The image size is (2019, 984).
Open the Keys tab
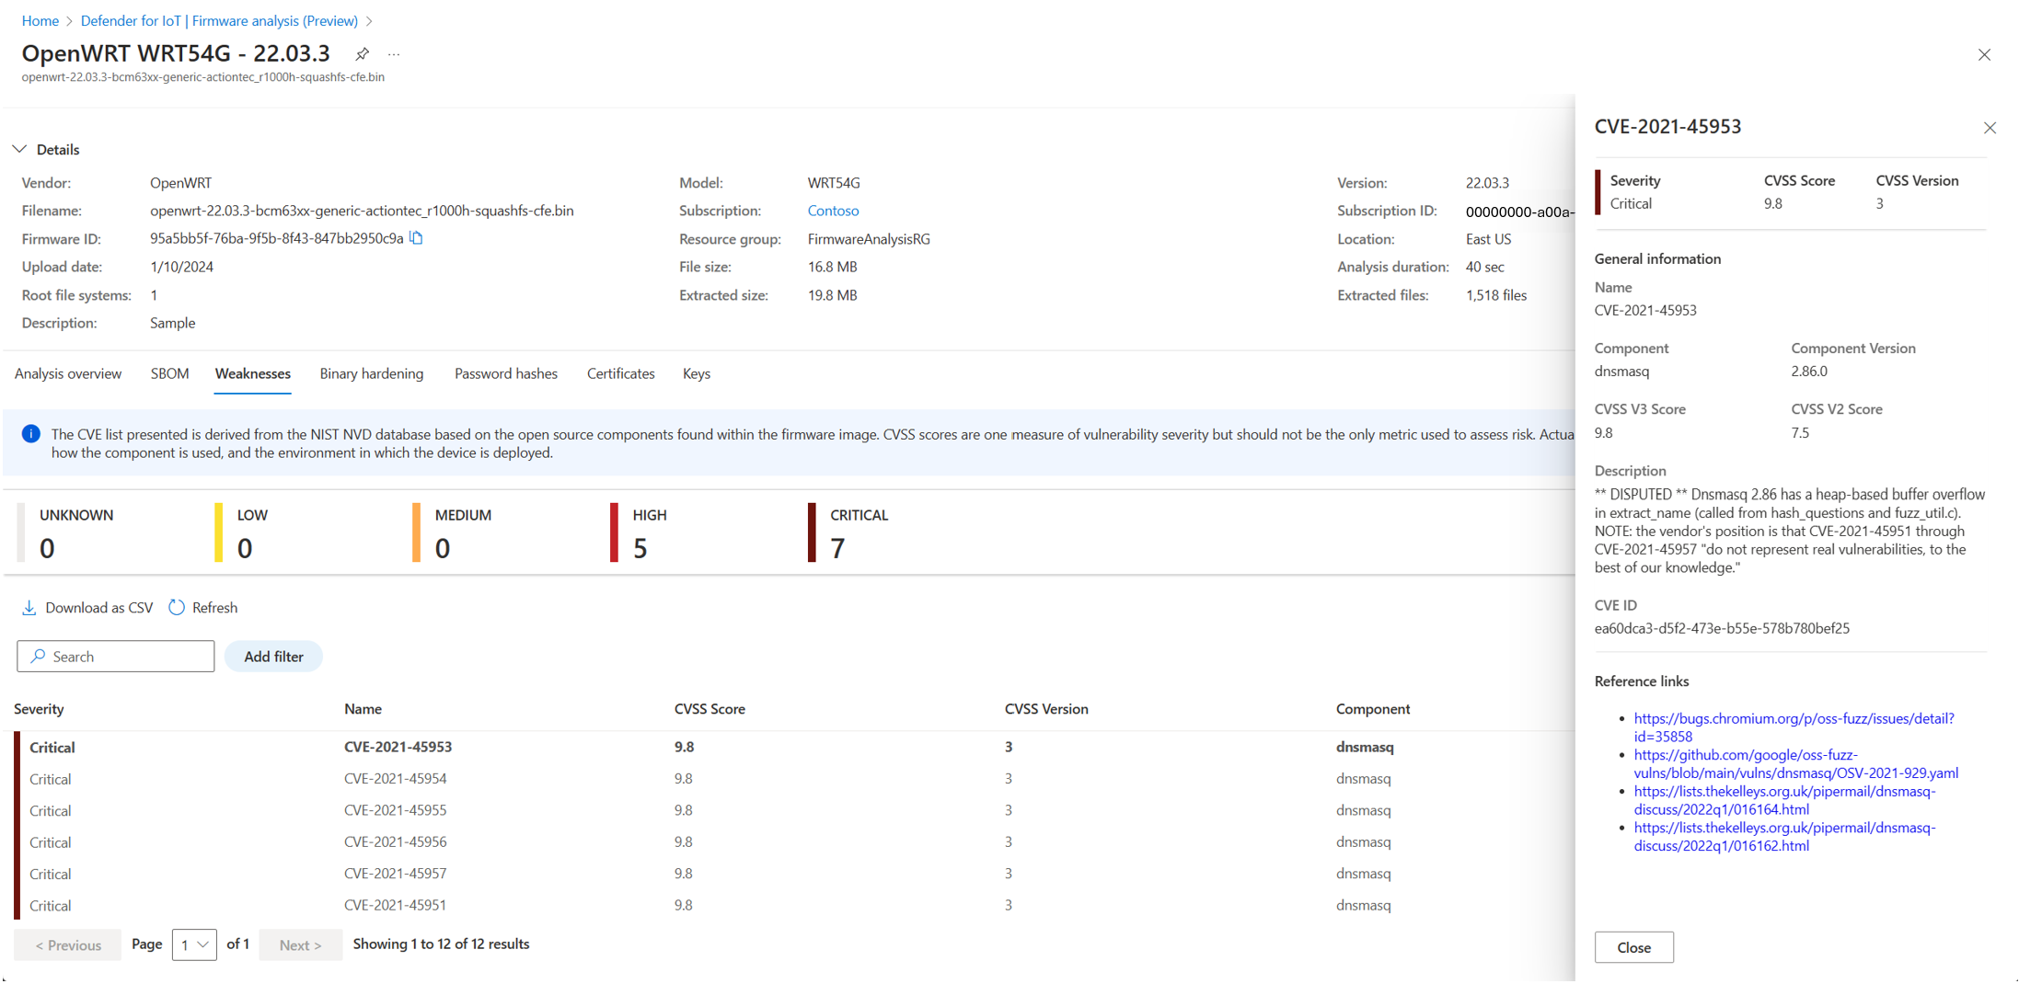[697, 373]
